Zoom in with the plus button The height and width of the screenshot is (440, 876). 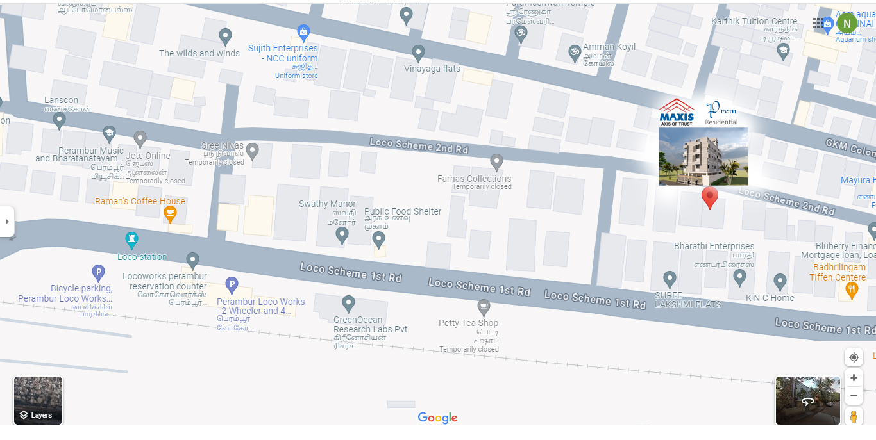854,378
